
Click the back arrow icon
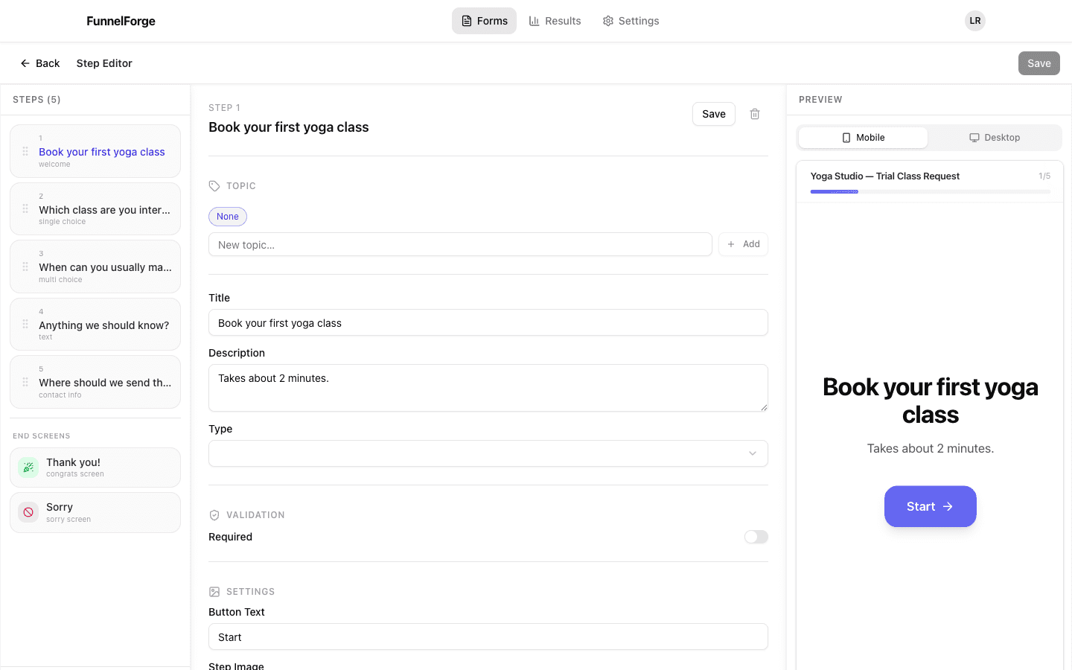(x=25, y=63)
